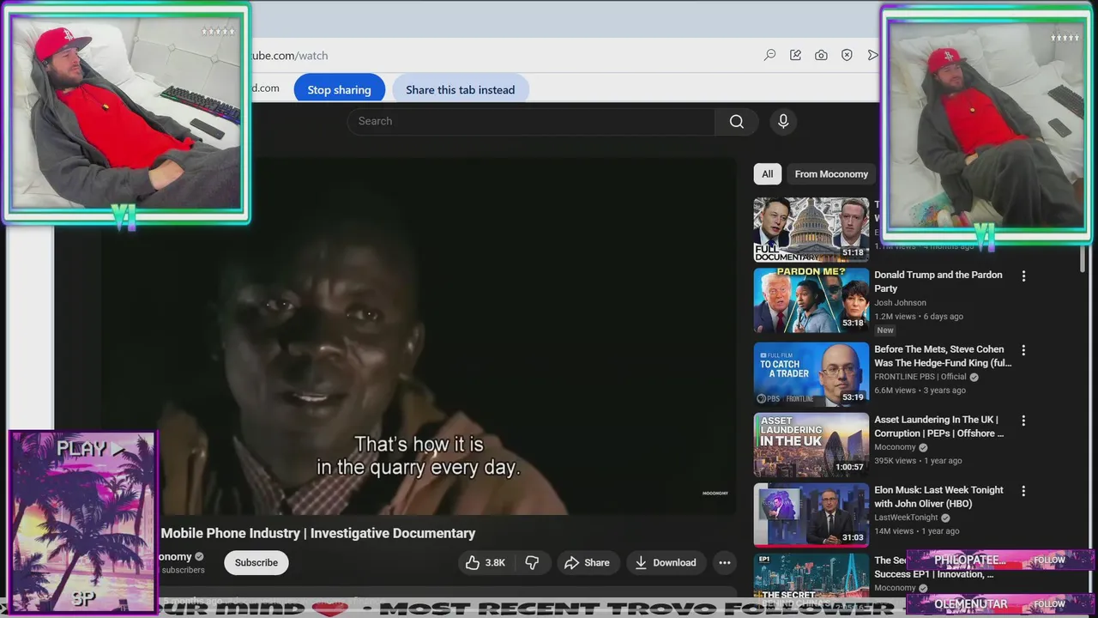1098x618 pixels.
Task: Go to FRONTLINE PBS | Official channel
Action: coord(920,376)
